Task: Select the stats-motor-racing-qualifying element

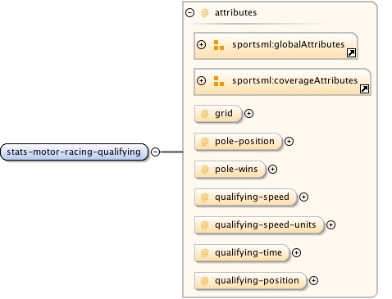Action: point(74,152)
